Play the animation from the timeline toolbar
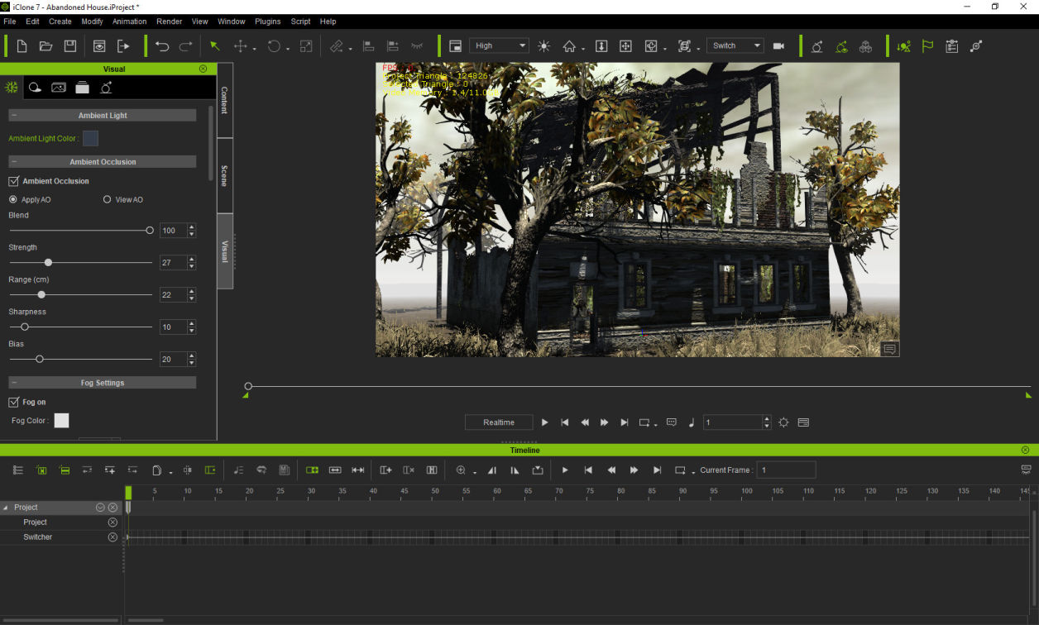 tap(565, 470)
